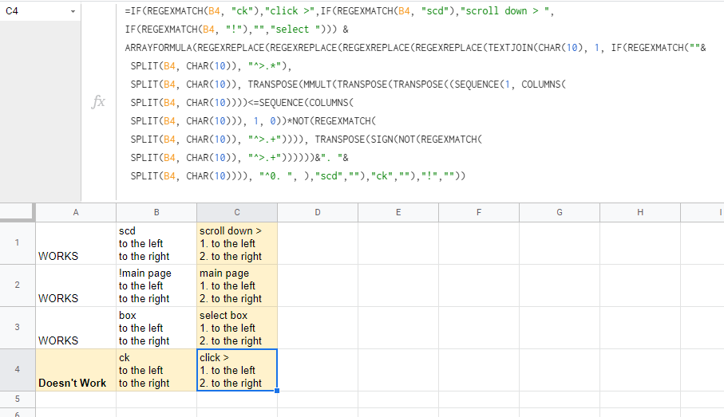
Task: Click empty cell D1
Action: 318,243
